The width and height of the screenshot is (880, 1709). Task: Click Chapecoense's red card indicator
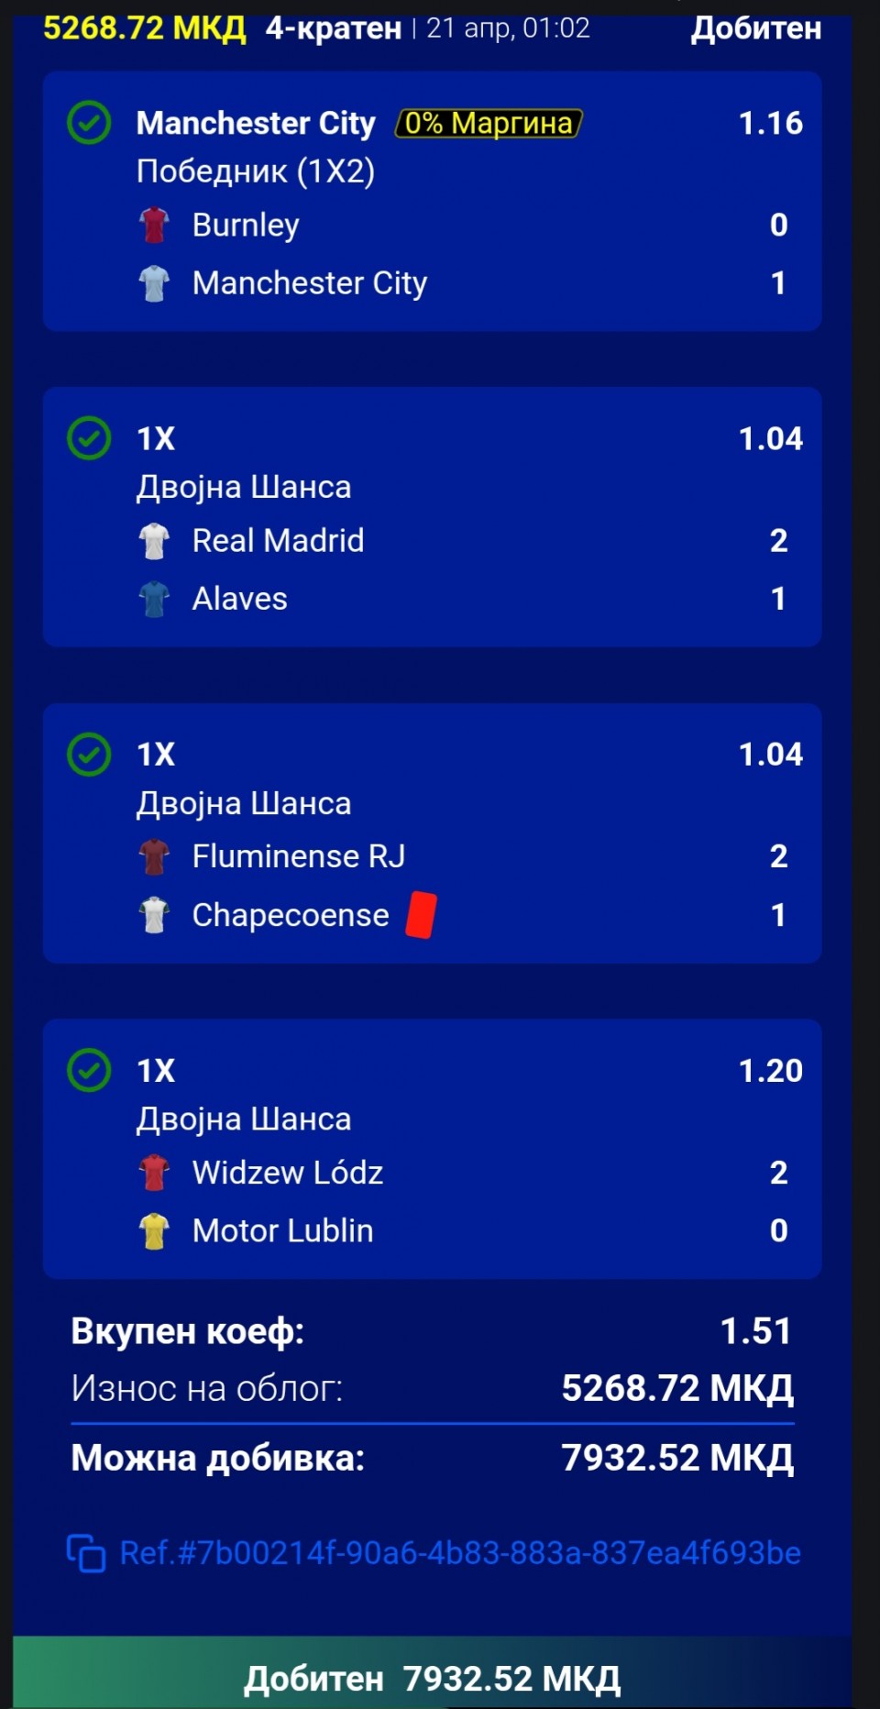(x=421, y=915)
